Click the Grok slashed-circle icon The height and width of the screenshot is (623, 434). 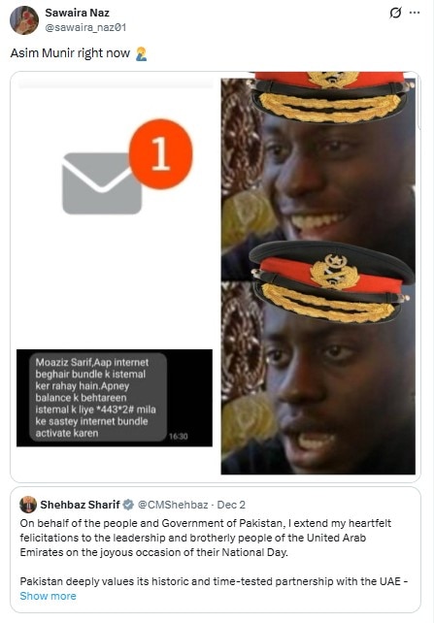pos(395,13)
